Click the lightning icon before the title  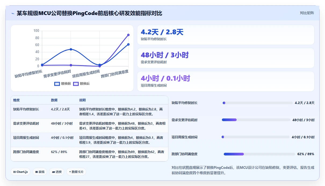click(13, 13)
